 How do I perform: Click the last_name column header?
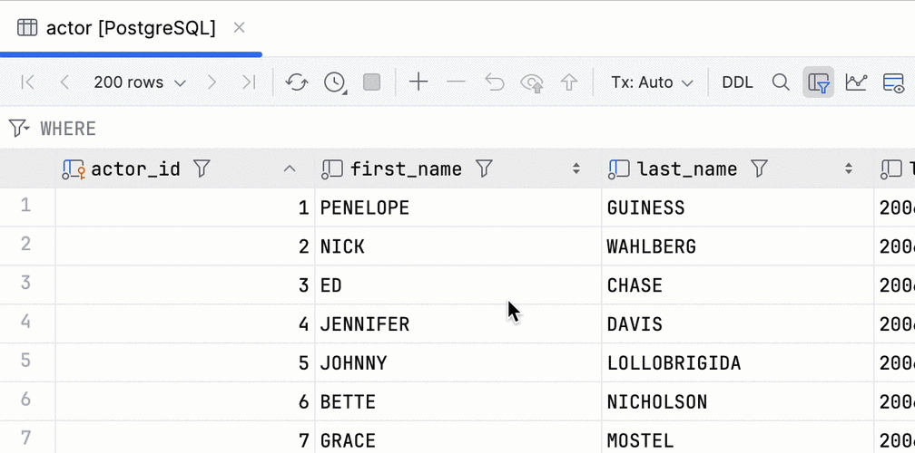(738, 169)
